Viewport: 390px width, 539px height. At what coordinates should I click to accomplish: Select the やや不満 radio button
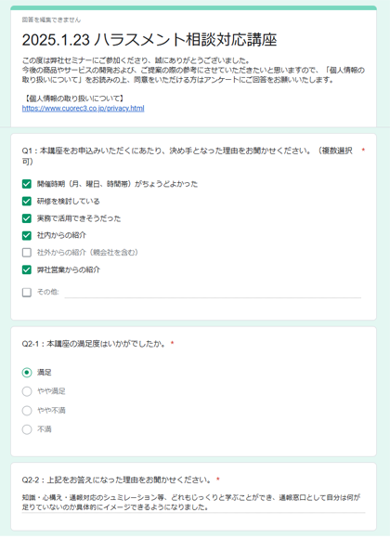(x=27, y=411)
